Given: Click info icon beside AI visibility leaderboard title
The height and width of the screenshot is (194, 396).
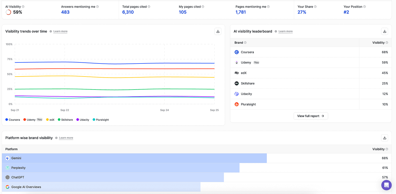Looking at the screenshot, I should 276,31.
